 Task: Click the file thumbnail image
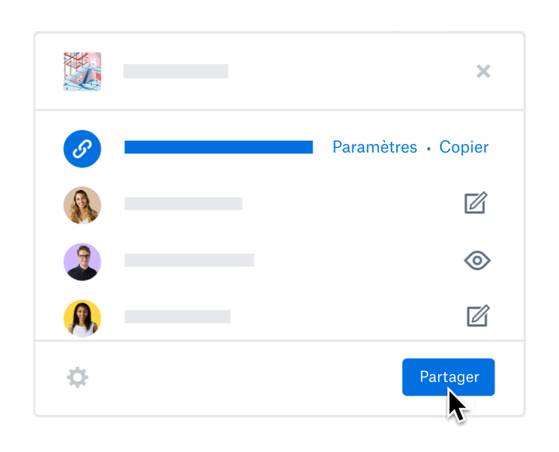(82, 72)
